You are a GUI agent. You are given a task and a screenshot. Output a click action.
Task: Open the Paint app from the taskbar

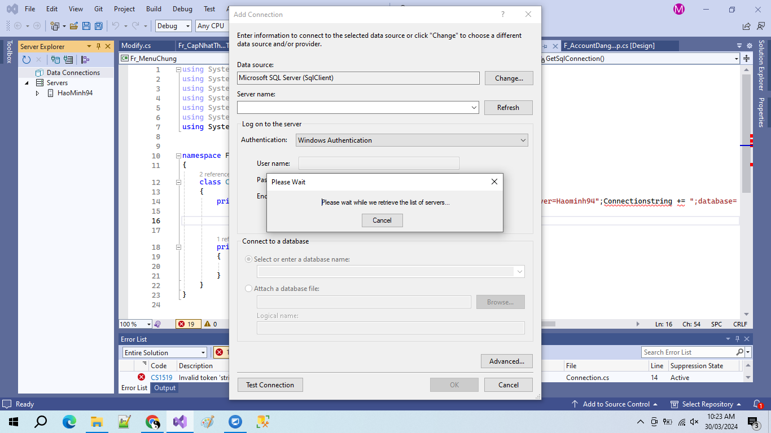point(207,422)
